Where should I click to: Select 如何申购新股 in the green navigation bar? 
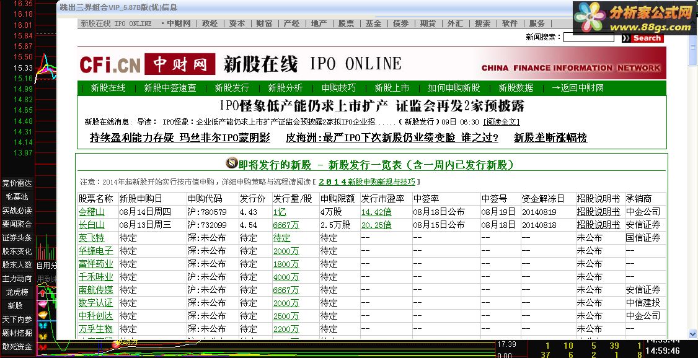pyautogui.click(x=454, y=88)
